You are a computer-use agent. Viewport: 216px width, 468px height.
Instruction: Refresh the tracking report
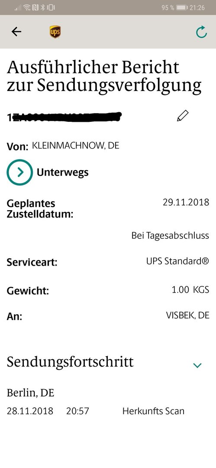point(201,32)
